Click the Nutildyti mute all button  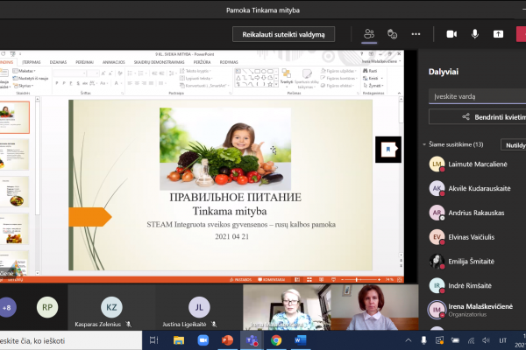[x=514, y=145]
